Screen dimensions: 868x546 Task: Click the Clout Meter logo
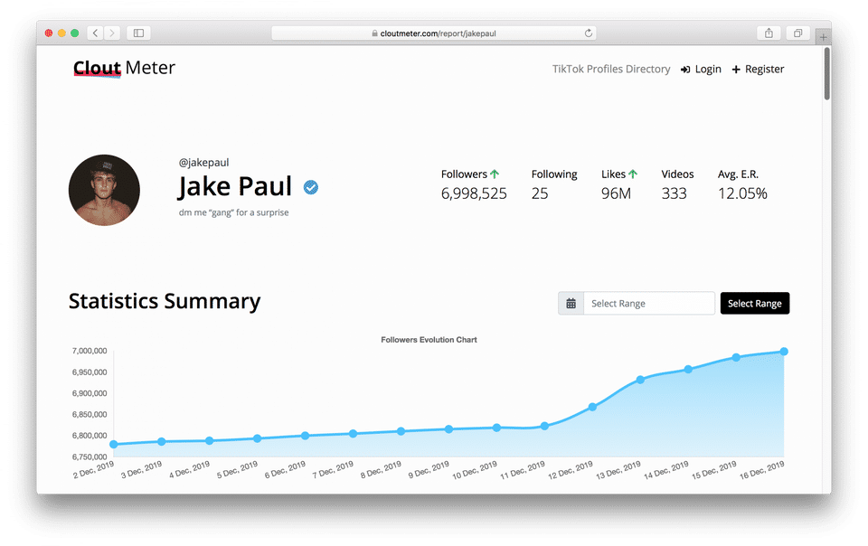(x=125, y=68)
